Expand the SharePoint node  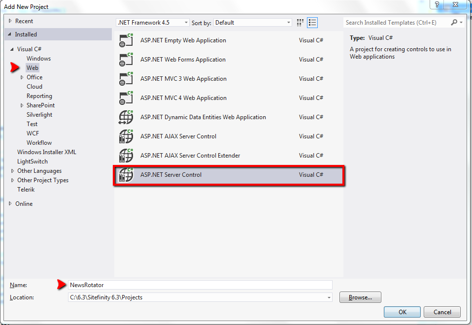point(22,105)
